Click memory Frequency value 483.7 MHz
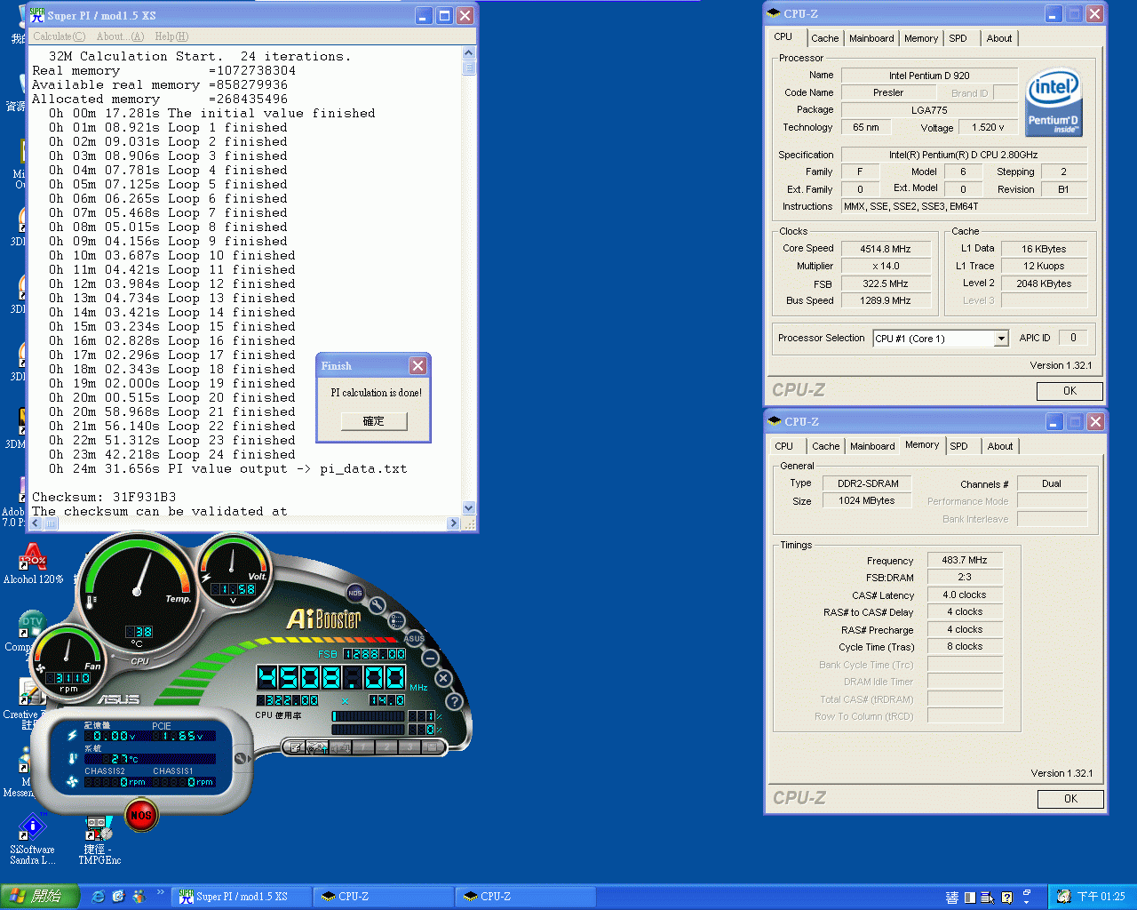This screenshot has height=910, width=1137. [x=965, y=560]
